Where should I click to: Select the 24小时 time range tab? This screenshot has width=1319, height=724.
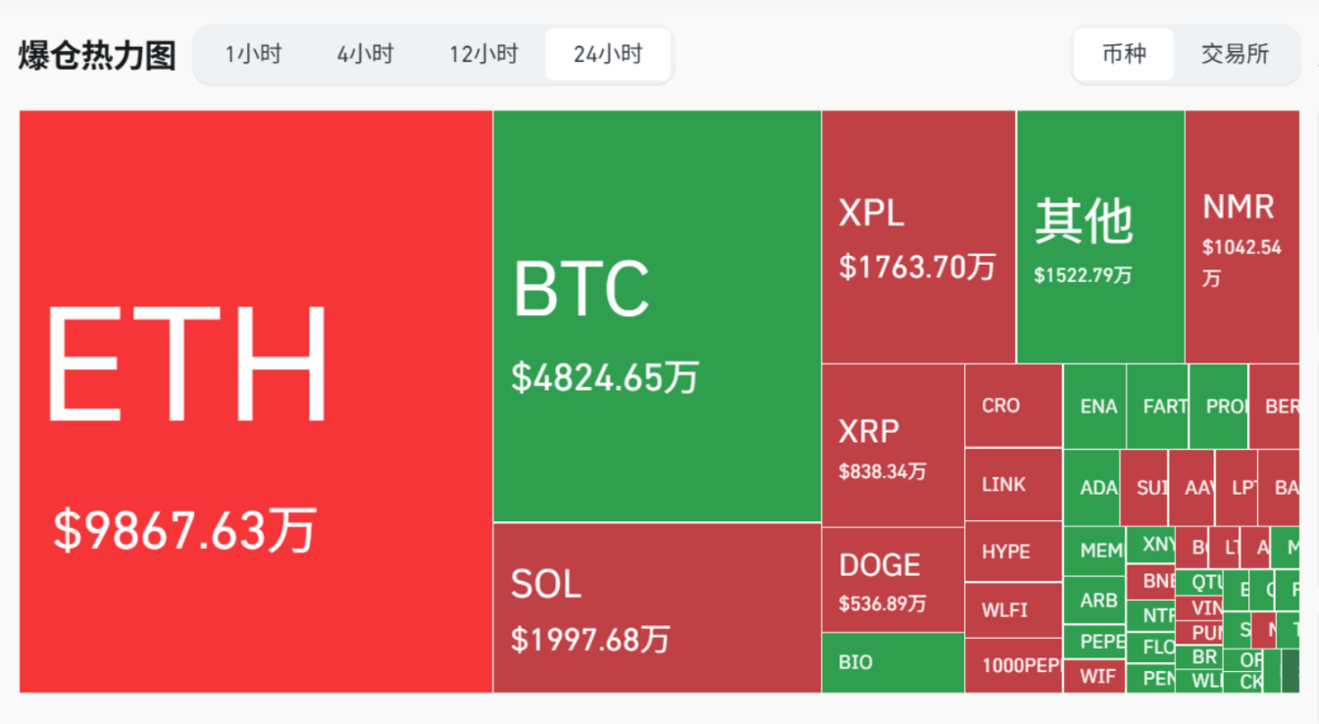(x=607, y=55)
